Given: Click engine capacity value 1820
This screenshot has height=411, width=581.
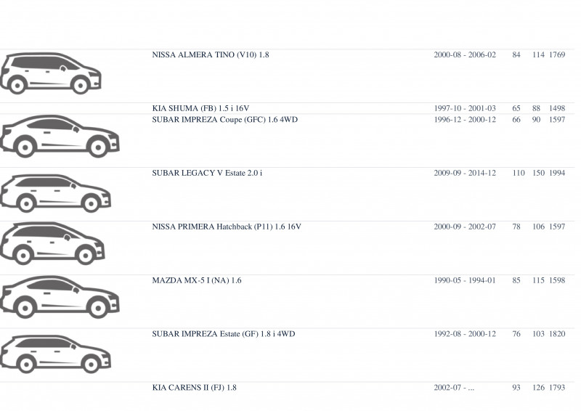Looking at the screenshot, I should coord(557,334).
